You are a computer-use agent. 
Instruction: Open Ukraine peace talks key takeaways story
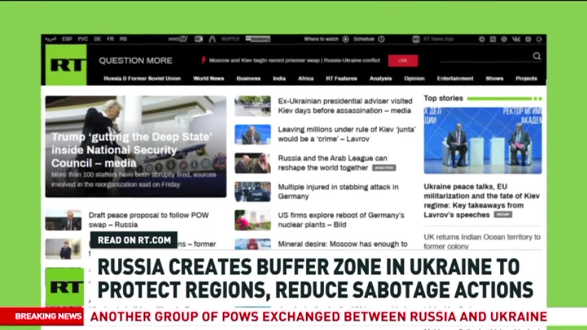click(482, 201)
